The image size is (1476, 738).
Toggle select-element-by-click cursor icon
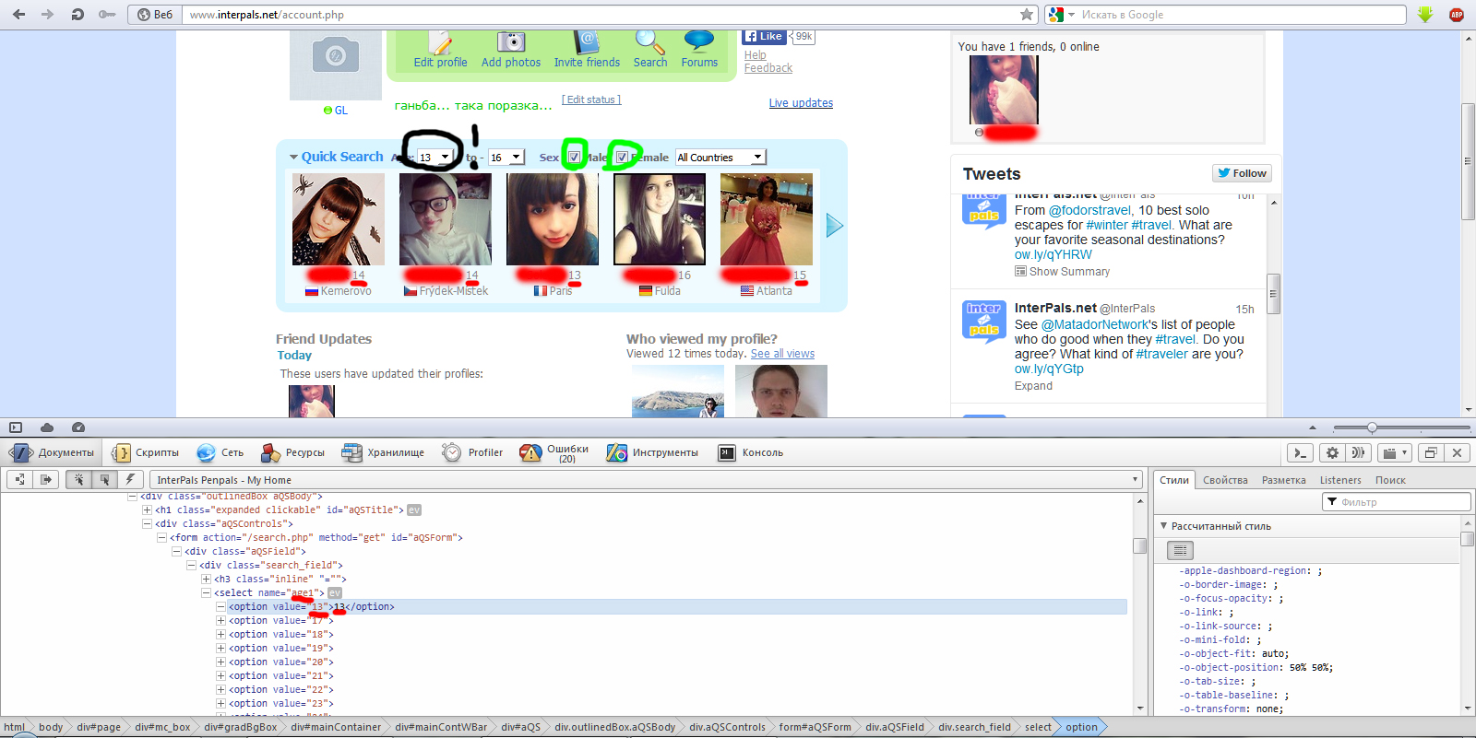pos(78,479)
